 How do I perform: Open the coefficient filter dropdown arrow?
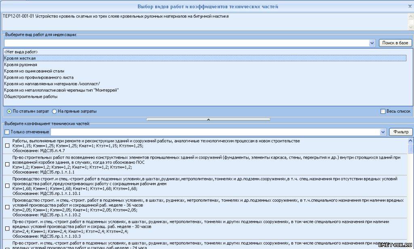383,132
